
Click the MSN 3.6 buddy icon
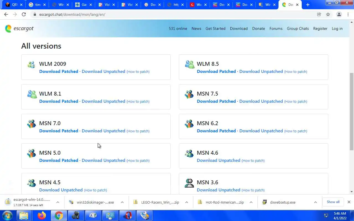coord(189,183)
